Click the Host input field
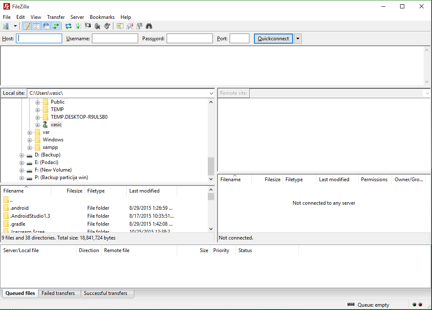 click(39, 39)
